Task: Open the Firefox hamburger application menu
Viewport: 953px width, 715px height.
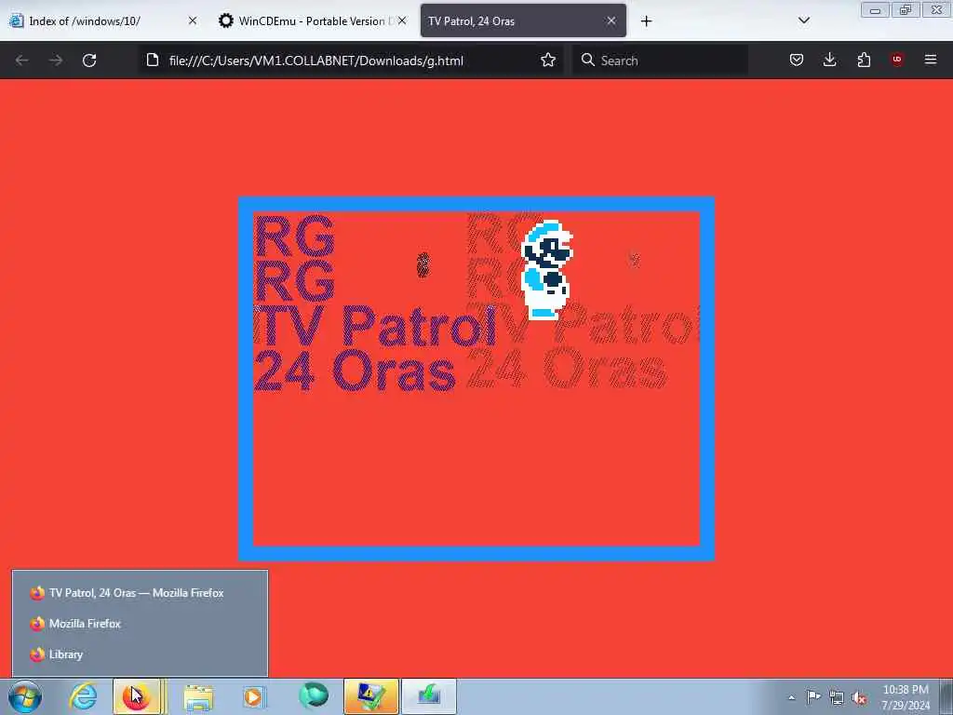Action: (931, 60)
